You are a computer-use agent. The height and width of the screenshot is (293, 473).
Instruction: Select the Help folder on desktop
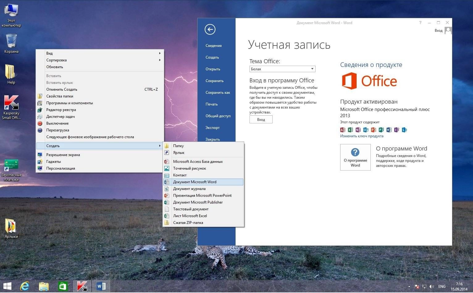11,74
